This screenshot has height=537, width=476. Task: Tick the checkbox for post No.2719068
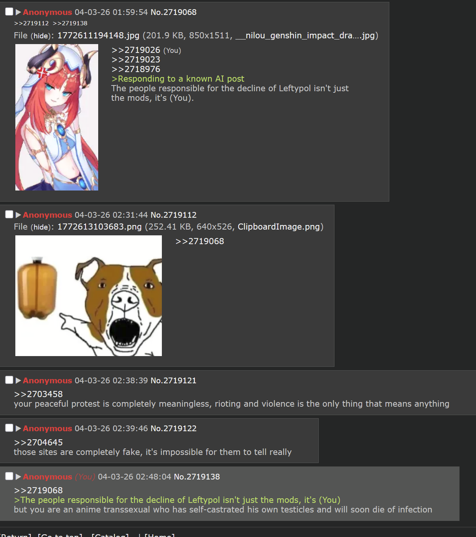pos(9,11)
